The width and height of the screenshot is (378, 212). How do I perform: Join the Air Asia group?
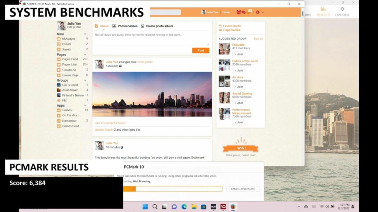pyautogui.click(x=239, y=87)
